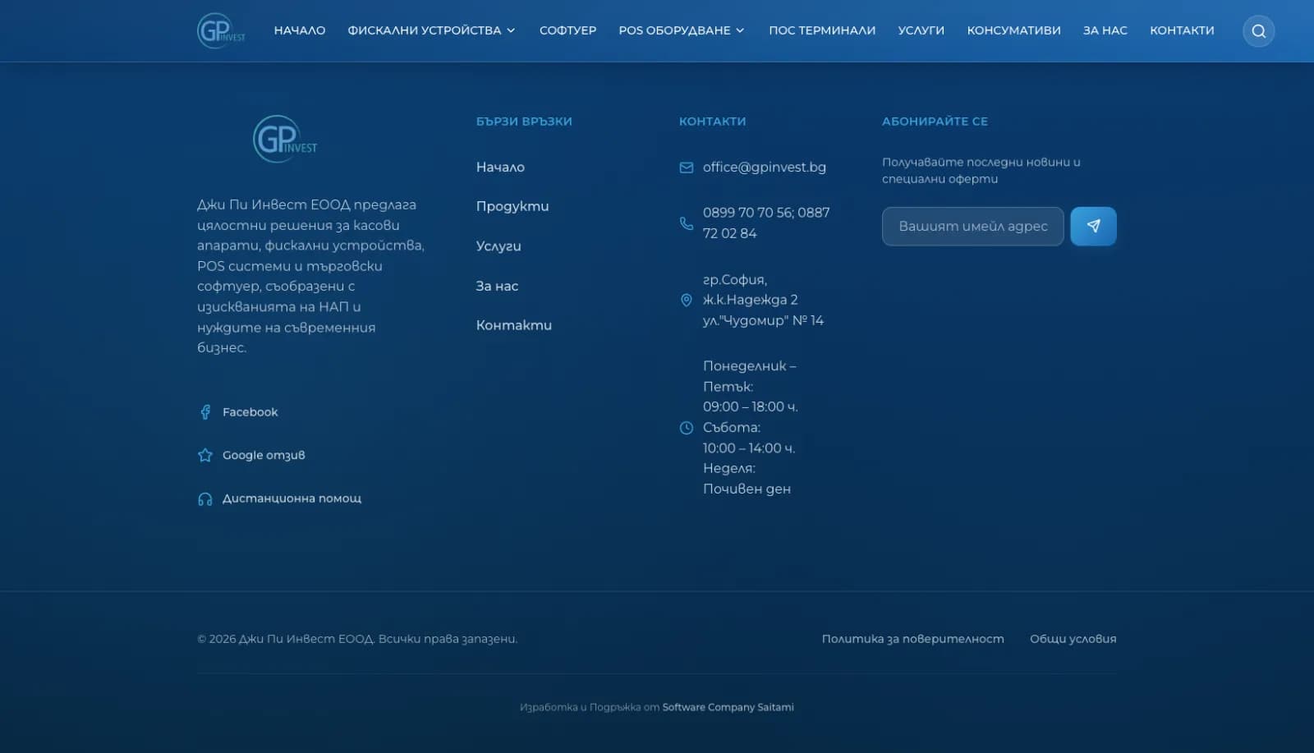Viewport: 1314px width, 753px height.
Task: Open the Дистанционна помощ link
Action: [292, 498]
